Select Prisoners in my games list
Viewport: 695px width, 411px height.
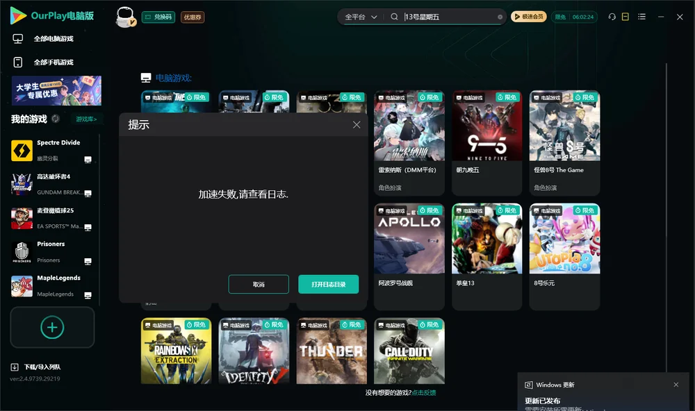pyautogui.click(x=54, y=252)
